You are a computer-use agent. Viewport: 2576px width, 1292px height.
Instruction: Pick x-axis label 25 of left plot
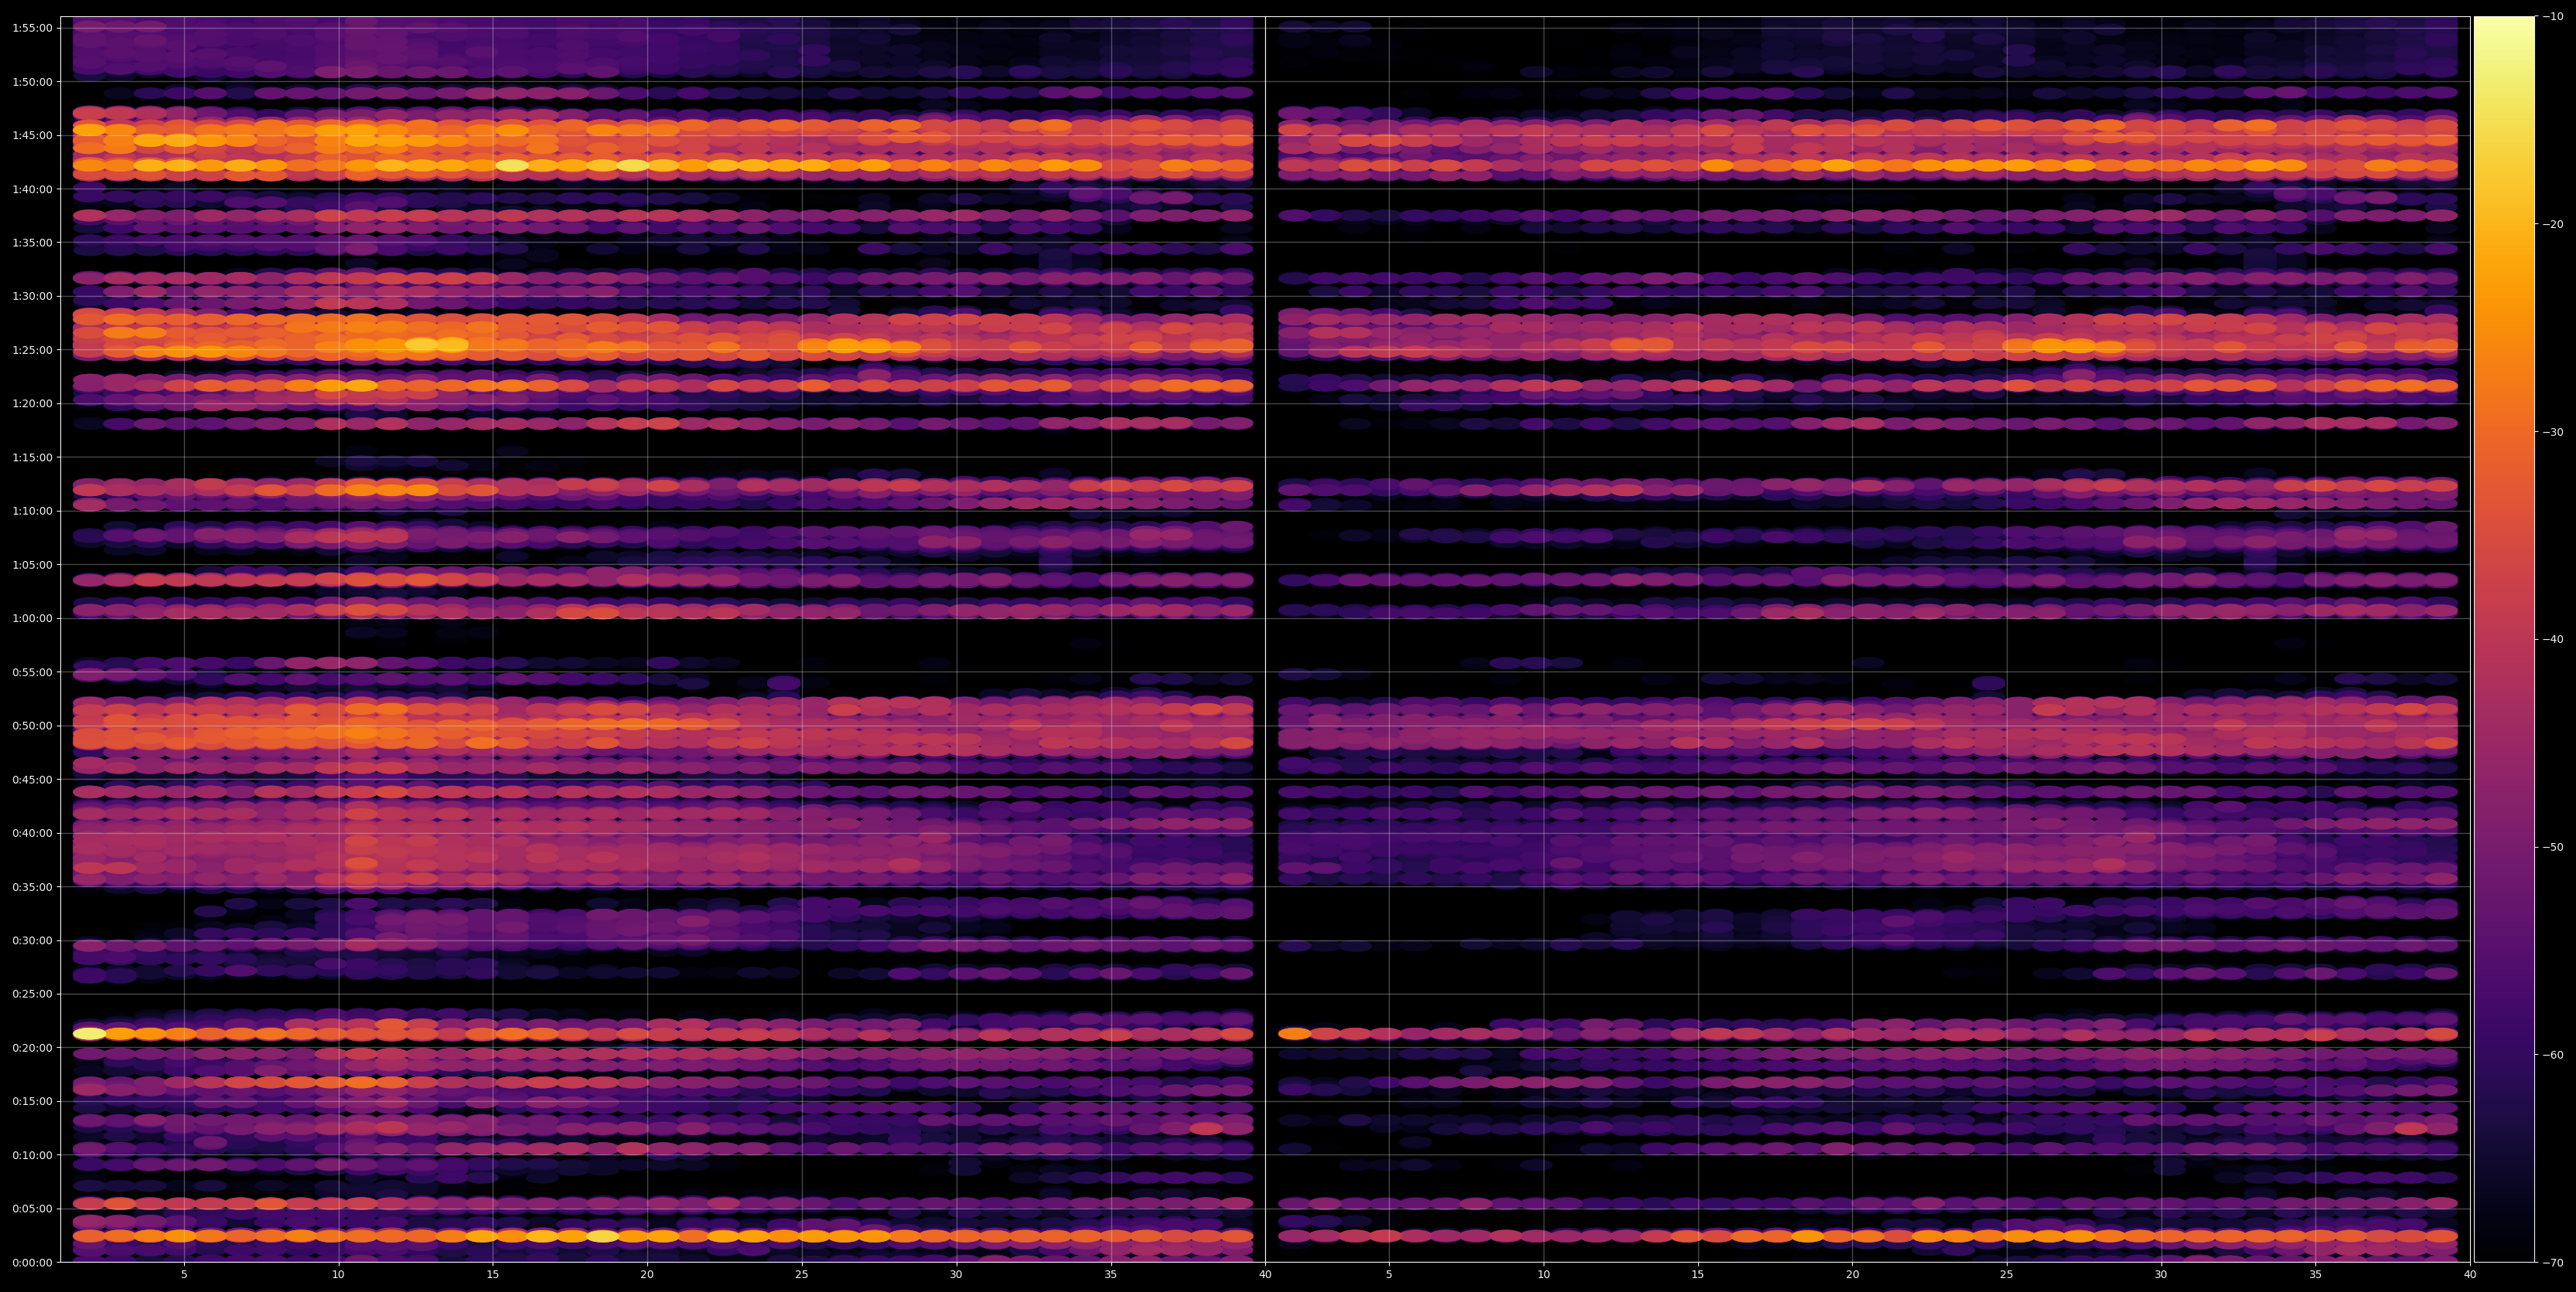click(x=802, y=1275)
